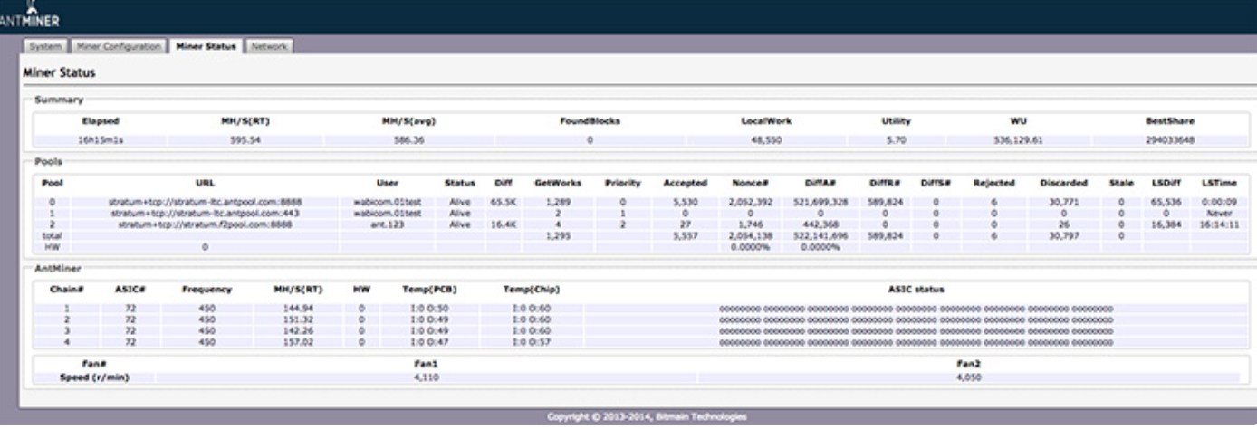This screenshot has height=429, width=1257.
Task: Select the Nonce# value 2,052,392
Action: pos(749,202)
